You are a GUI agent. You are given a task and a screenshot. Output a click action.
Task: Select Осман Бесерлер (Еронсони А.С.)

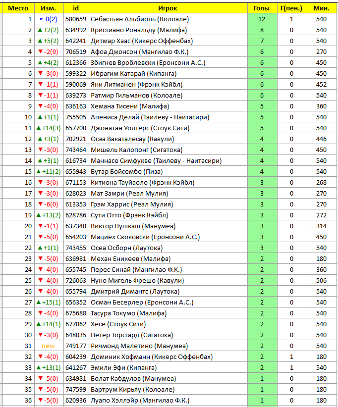(142, 303)
